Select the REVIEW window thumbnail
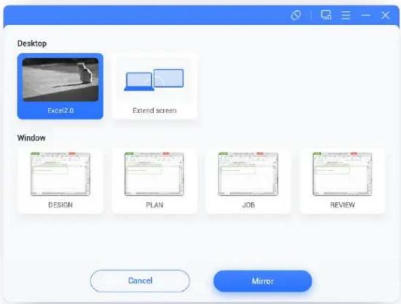 pos(342,181)
